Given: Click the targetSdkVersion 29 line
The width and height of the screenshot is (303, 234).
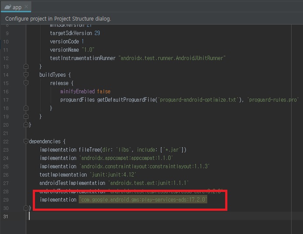Looking at the screenshot, I should pos(75,33).
